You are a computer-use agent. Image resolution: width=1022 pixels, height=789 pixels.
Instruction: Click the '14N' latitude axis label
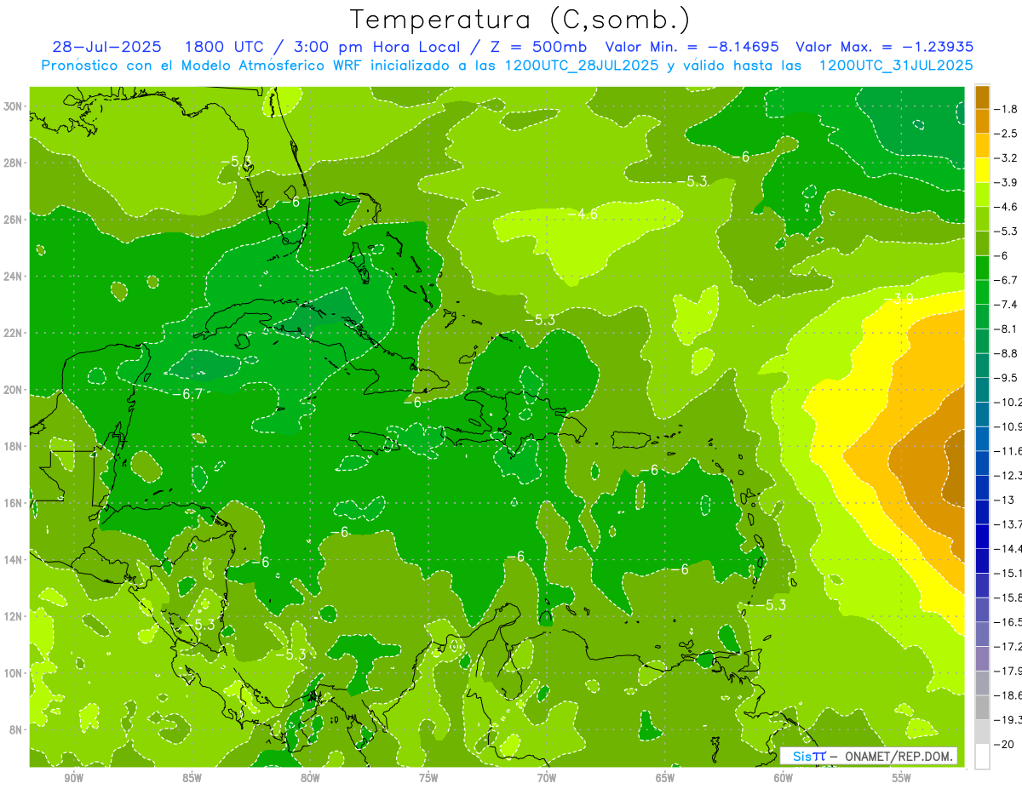(x=13, y=559)
